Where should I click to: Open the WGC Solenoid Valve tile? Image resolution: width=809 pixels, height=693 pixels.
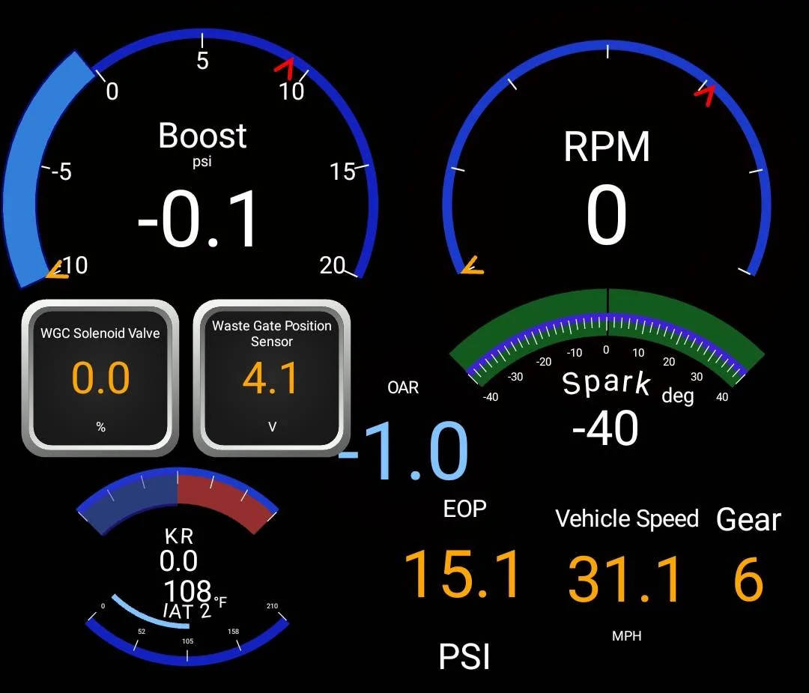click(x=100, y=375)
